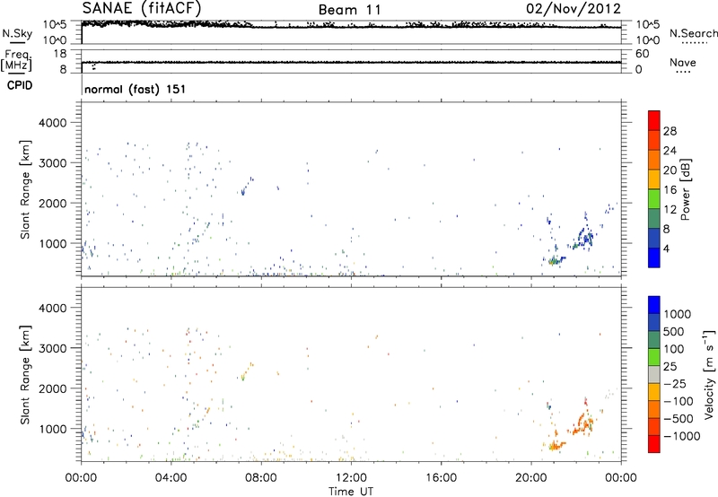Pick the gray -25 to 25 Velocity segment
This screenshot has width=718, height=497.
pyautogui.click(x=654, y=374)
